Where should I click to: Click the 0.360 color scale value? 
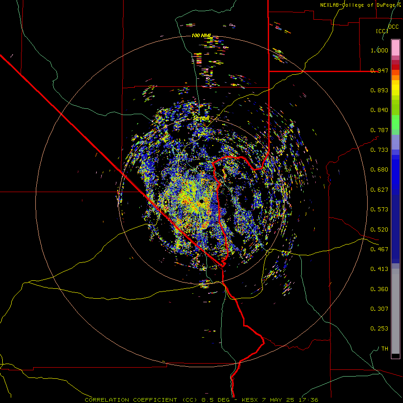coord(379,289)
